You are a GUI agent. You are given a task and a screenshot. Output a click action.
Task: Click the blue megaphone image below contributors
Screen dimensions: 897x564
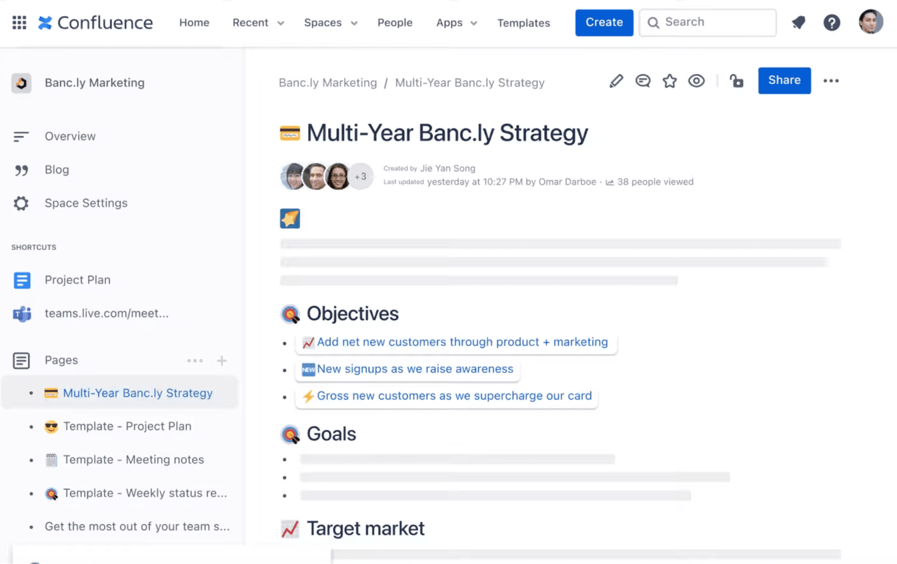click(x=290, y=218)
